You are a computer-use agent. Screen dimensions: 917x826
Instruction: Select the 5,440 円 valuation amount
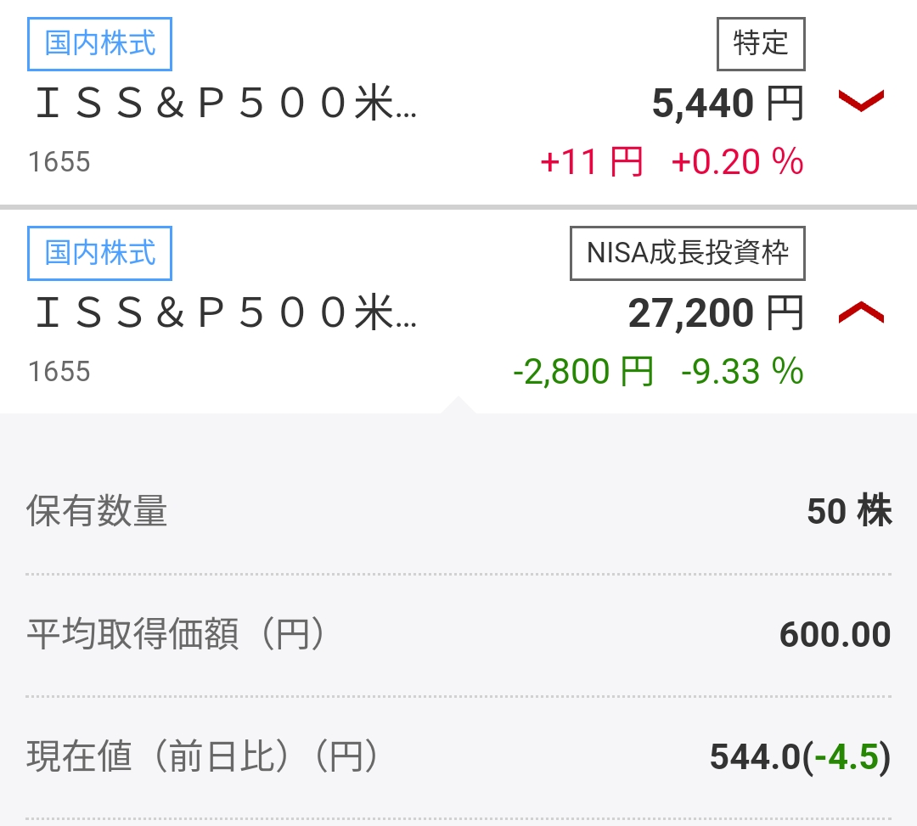(729, 104)
